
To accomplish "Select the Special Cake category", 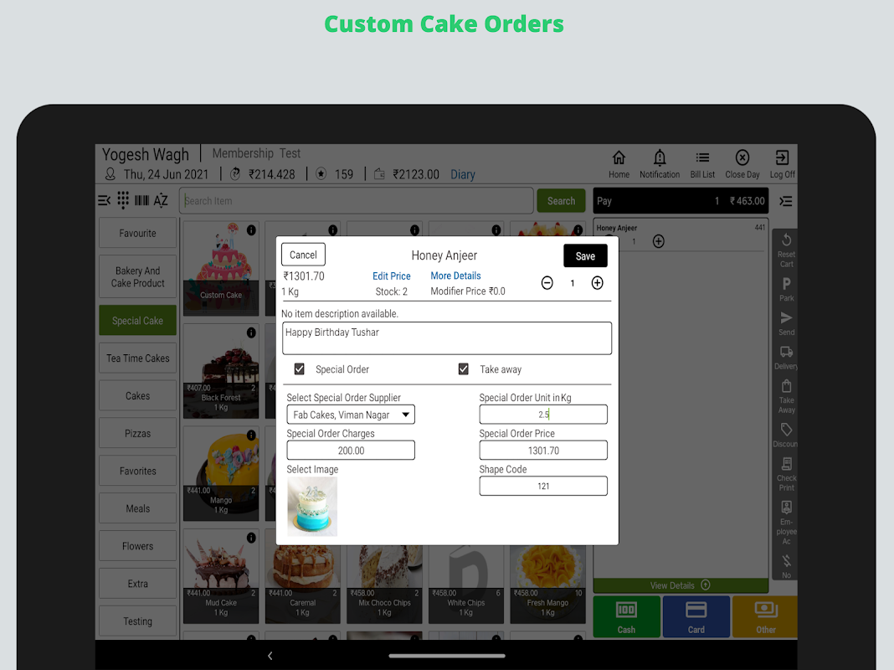I will point(137,321).
